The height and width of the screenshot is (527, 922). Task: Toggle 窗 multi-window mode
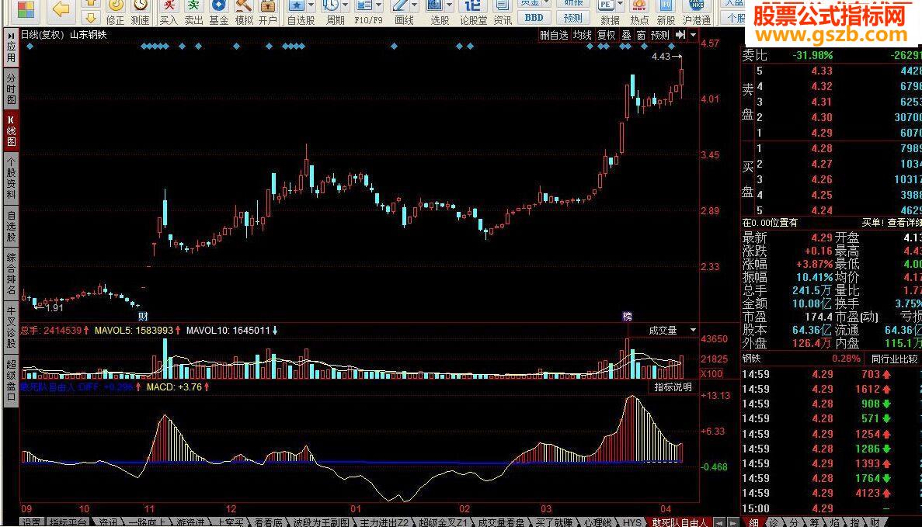click(x=641, y=35)
